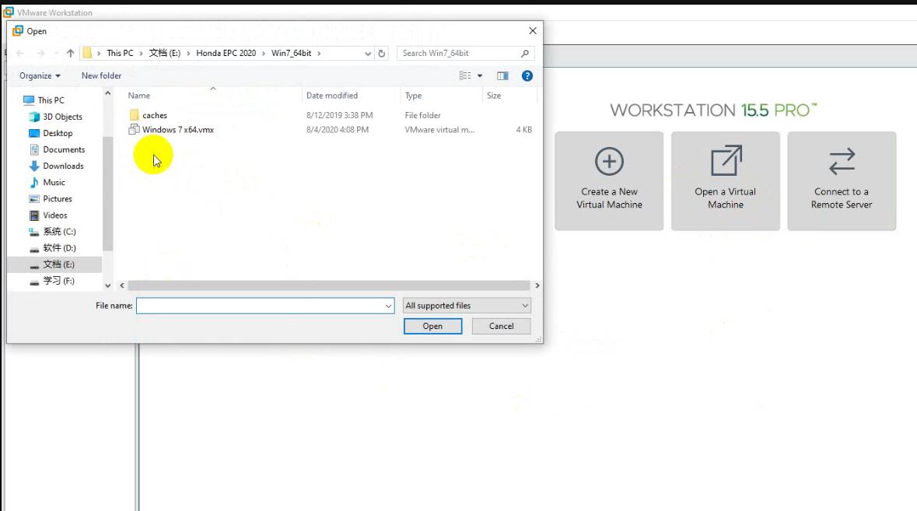Viewport: 917px width, 511px height.
Task: Open the view options dropdown arrow
Action: click(480, 76)
